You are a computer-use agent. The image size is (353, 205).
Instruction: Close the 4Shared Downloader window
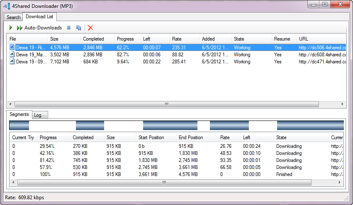(340, 5)
